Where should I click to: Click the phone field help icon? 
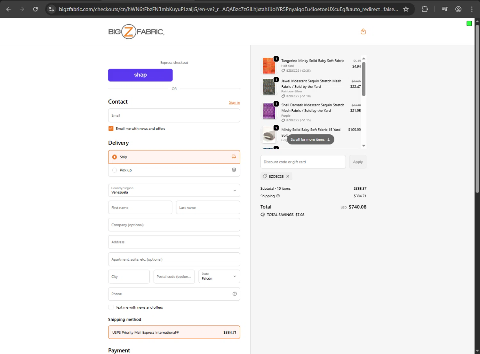(x=235, y=294)
